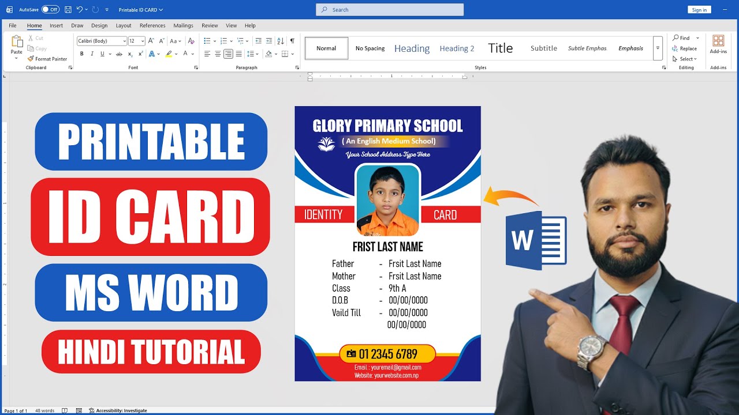This screenshot has height=415, width=739.
Task: Increase font size with grow icon
Action: pyautogui.click(x=151, y=41)
